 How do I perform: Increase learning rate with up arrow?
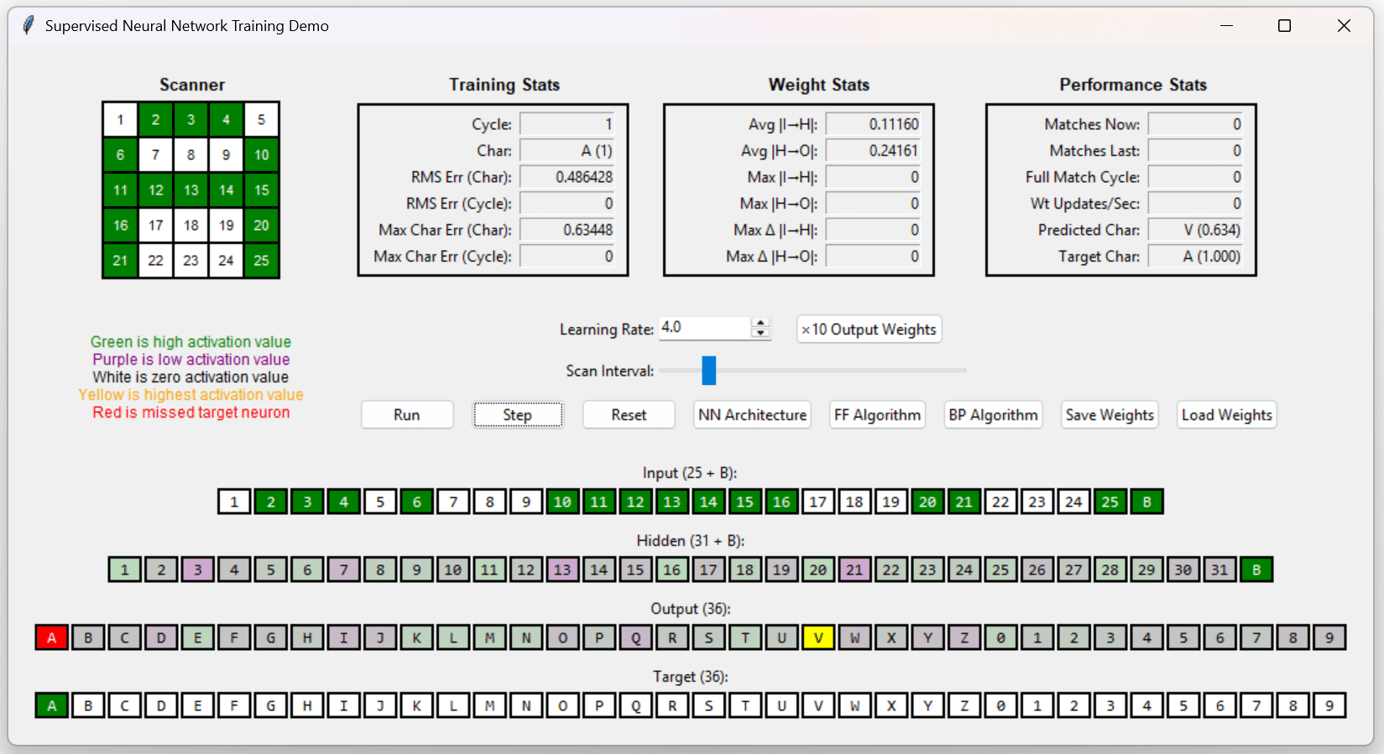coord(760,323)
